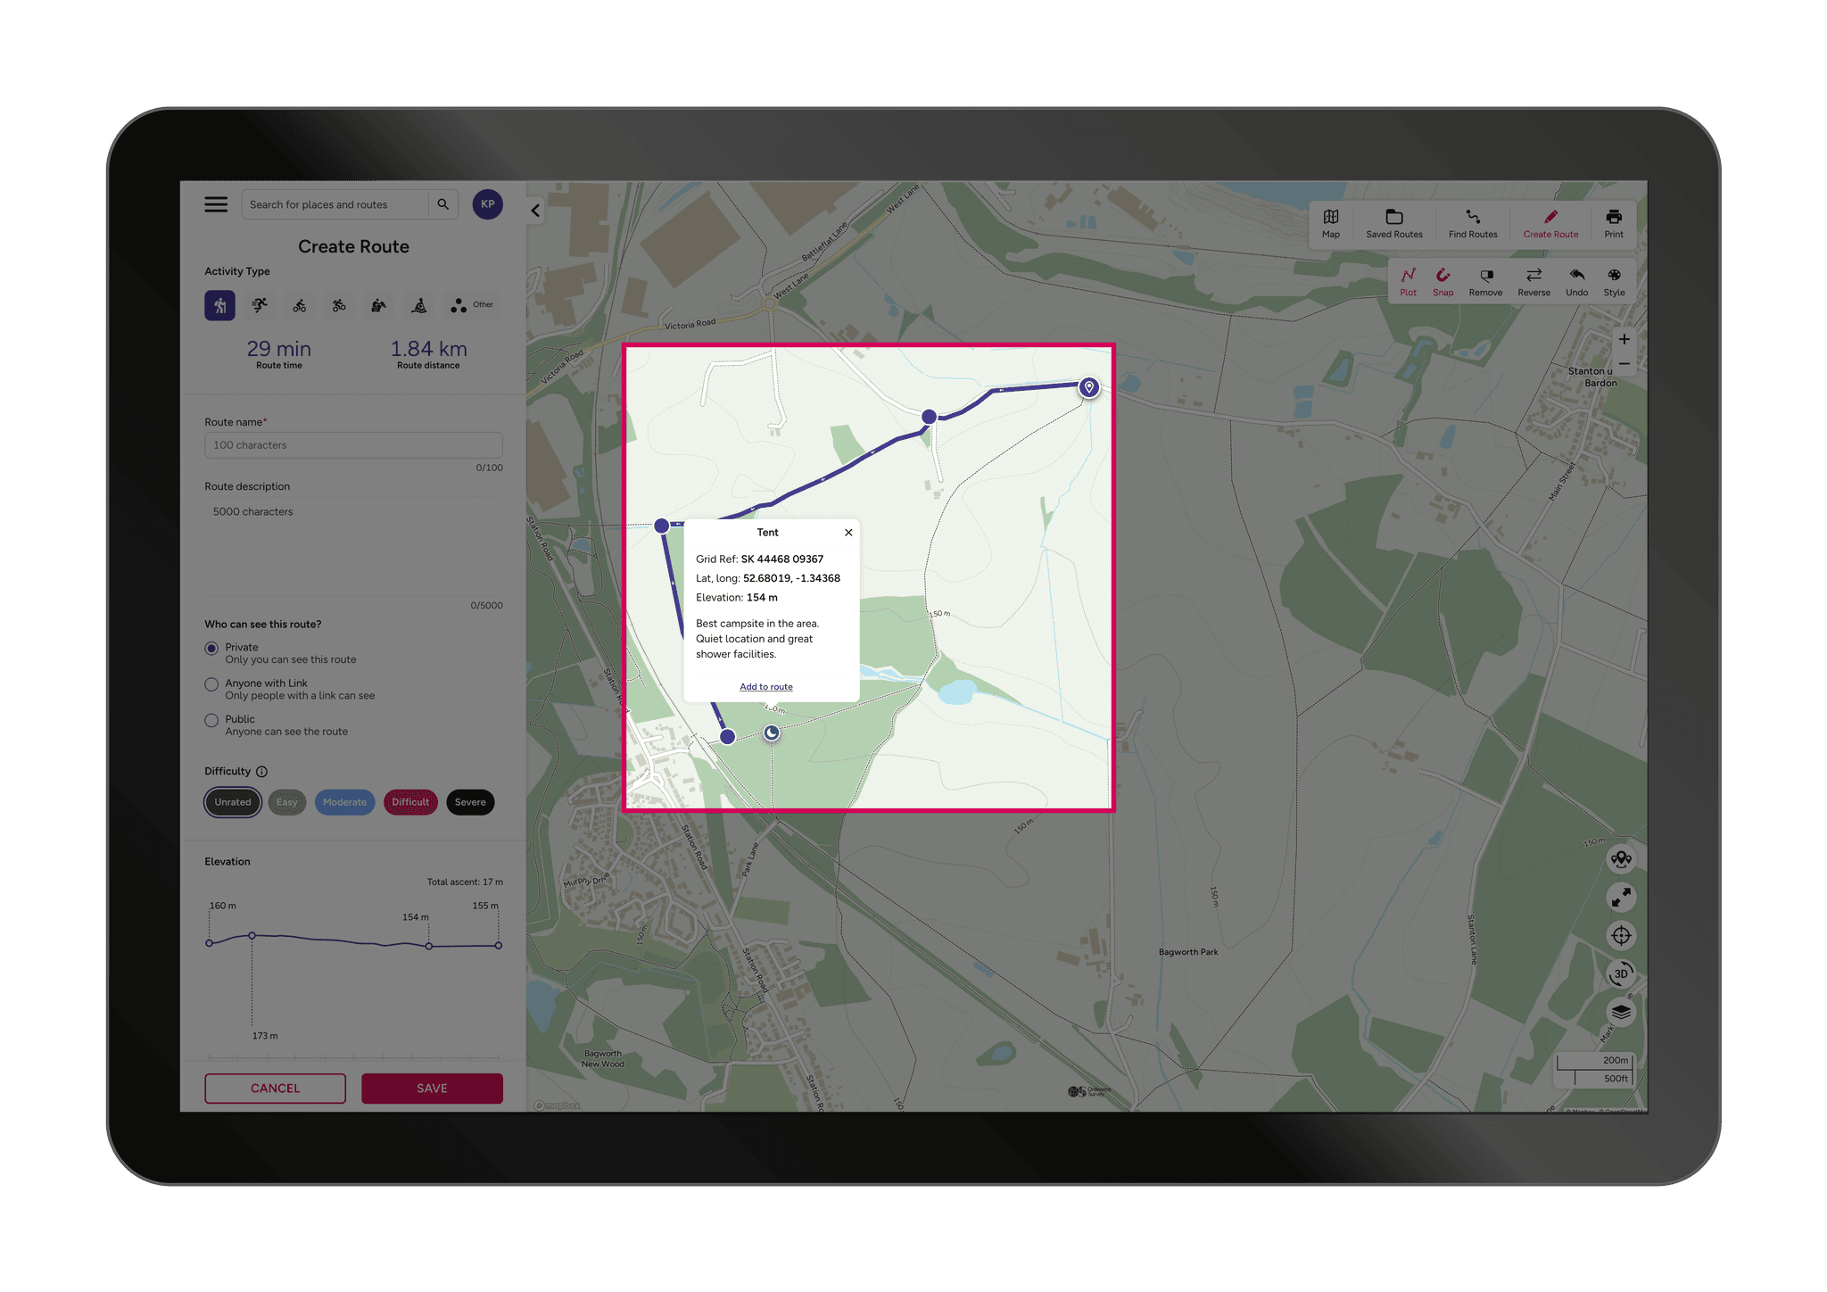Choose the Public visibility option
Viewport: 1827px width, 1292px height.
point(211,720)
